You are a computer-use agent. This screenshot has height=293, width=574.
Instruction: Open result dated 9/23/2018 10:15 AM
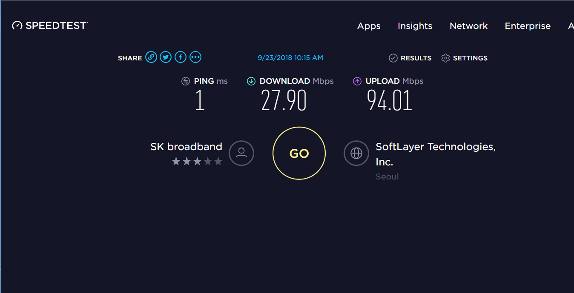[x=290, y=58]
